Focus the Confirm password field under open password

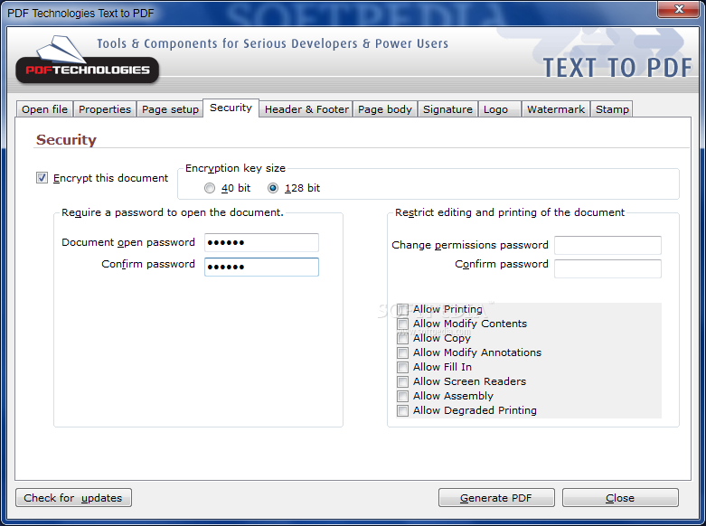[x=261, y=267]
